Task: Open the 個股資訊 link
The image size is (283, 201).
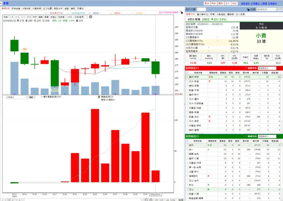Action: pos(245,3)
